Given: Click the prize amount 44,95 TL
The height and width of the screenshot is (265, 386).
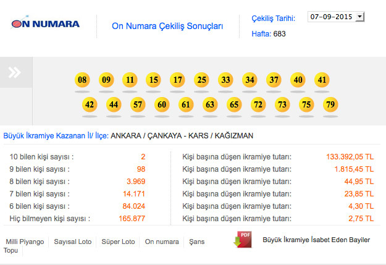Looking at the screenshot, I should [359, 181].
